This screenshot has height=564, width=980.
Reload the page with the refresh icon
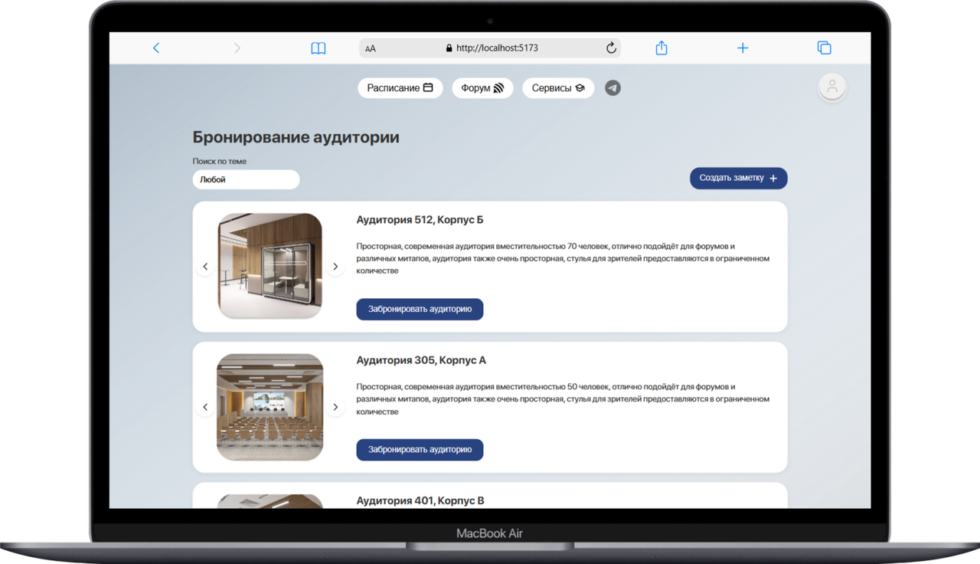pos(611,48)
